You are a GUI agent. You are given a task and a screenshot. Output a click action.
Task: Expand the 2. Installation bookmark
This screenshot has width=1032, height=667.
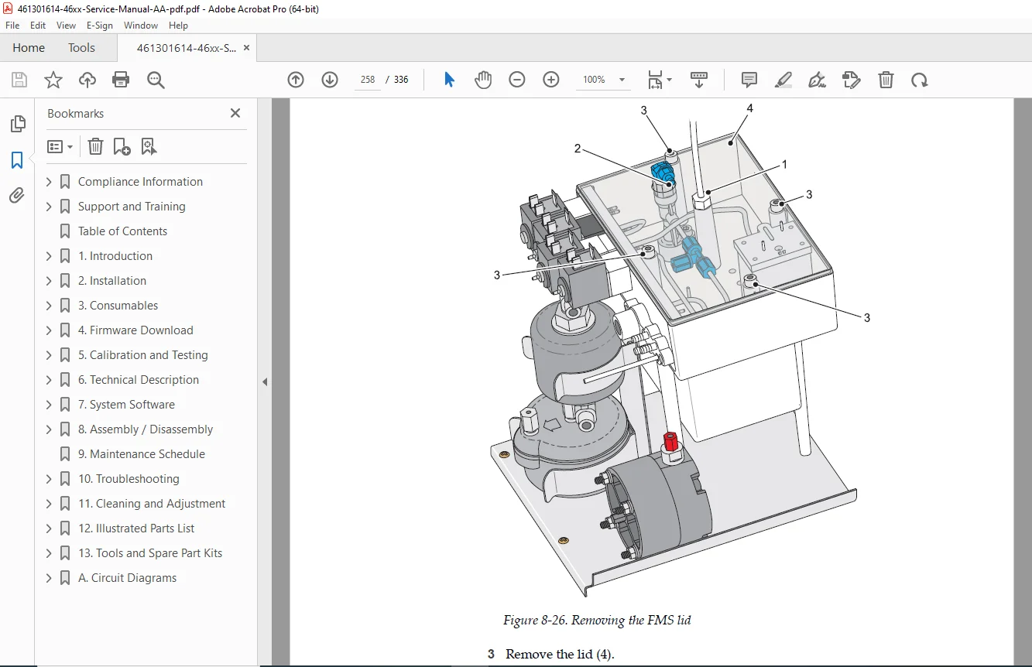(49, 281)
